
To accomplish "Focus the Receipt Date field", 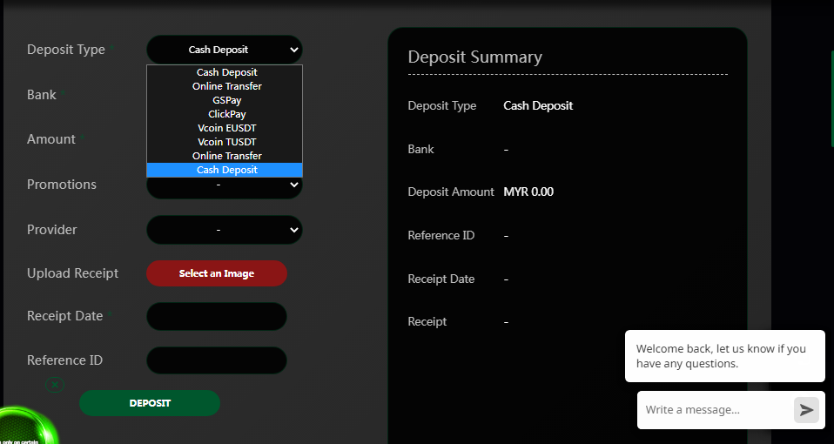I will coord(217,317).
